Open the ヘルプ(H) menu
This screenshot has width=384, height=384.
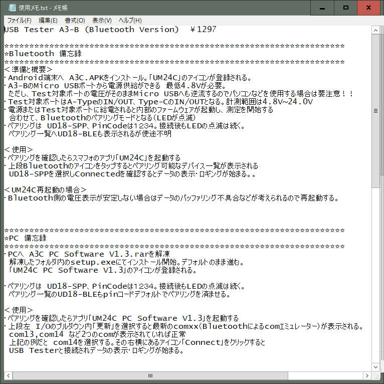[130, 21]
